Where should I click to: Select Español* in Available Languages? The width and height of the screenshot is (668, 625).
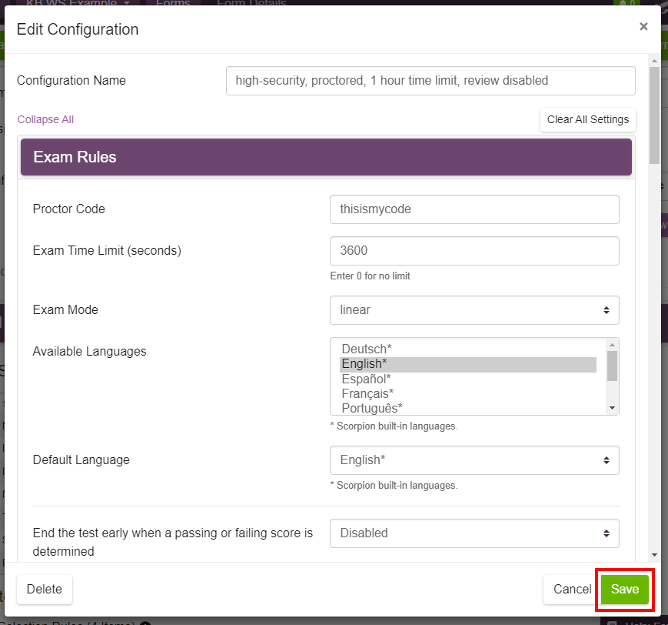[x=468, y=379]
